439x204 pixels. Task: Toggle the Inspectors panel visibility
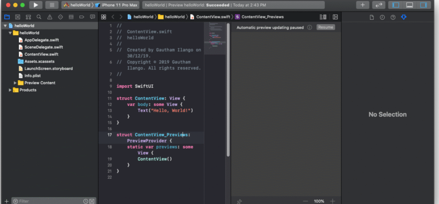click(x=424, y=5)
